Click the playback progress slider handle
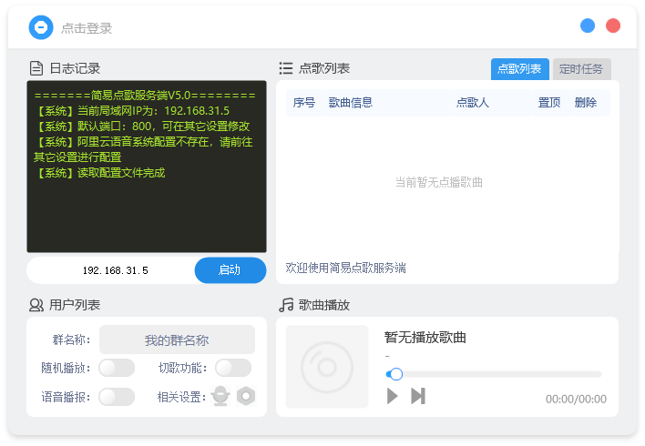Screen dimensions: 645x446 click(x=395, y=374)
